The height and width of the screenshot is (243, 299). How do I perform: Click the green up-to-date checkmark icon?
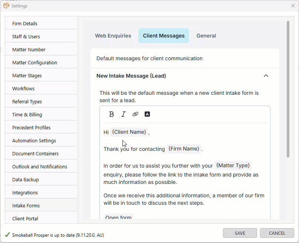pyautogui.click(x=7, y=235)
